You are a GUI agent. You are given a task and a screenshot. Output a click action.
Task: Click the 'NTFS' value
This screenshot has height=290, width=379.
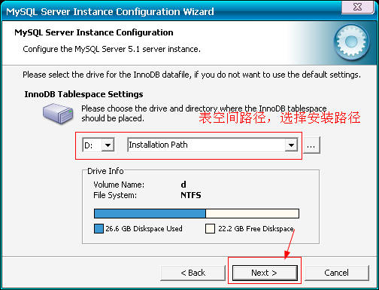coord(191,195)
